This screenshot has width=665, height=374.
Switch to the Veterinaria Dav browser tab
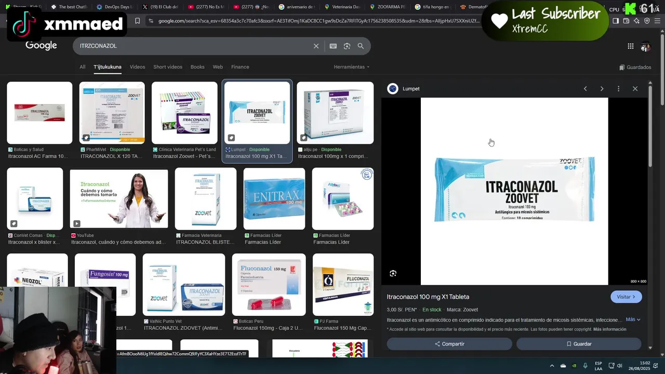tap(342, 7)
